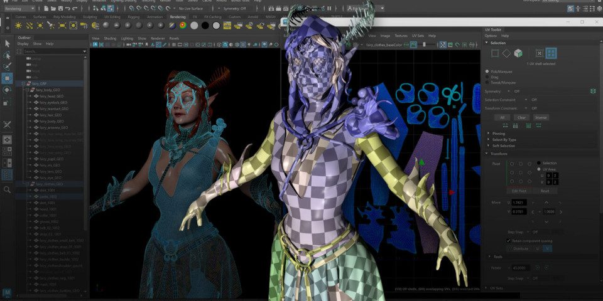Select the edge selection diamond icon
Viewport: 603px width, 301px height.
[x=506, y=53]
